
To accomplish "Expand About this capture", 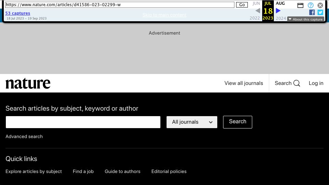I will point(305,19).
